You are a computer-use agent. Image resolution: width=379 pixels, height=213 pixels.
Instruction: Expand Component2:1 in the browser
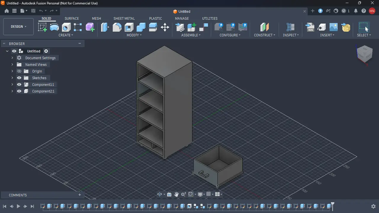click(12, 91)
